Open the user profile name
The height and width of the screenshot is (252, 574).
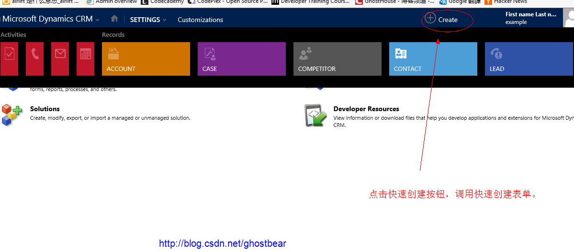pos(531,14)
